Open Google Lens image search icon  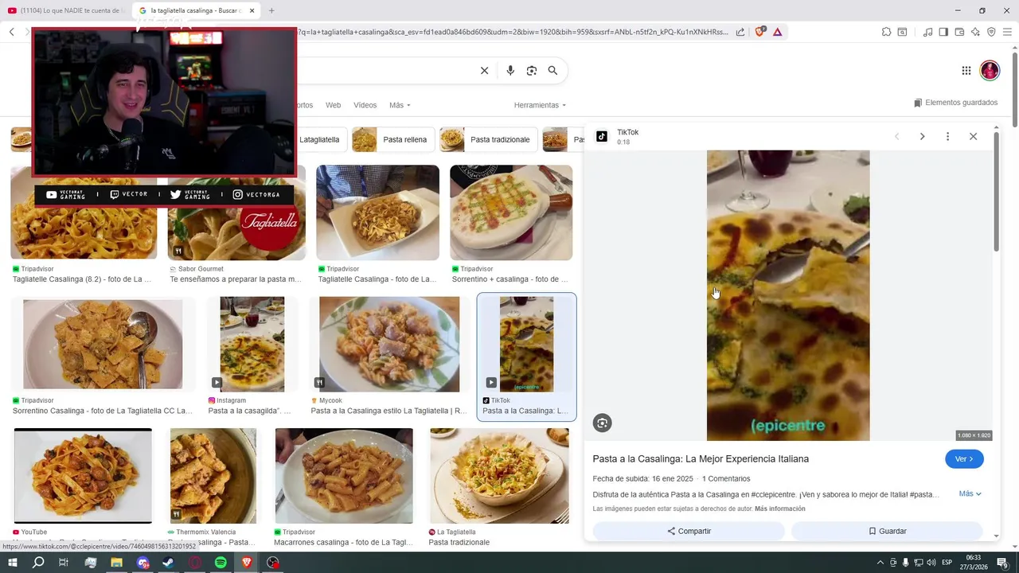click(x=532, y=71)
